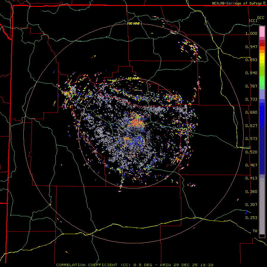
Task: Click the 29 DEC 25 date text
Action: [x=186, y=265]
